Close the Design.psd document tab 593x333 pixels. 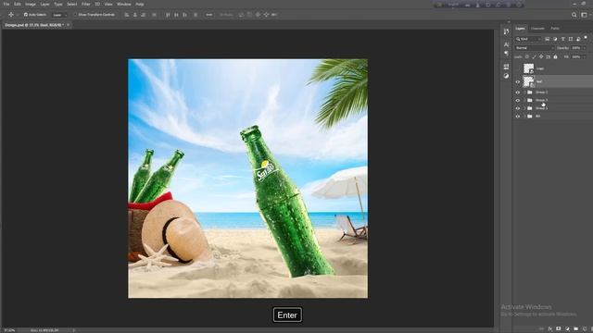tap(68, 25)
